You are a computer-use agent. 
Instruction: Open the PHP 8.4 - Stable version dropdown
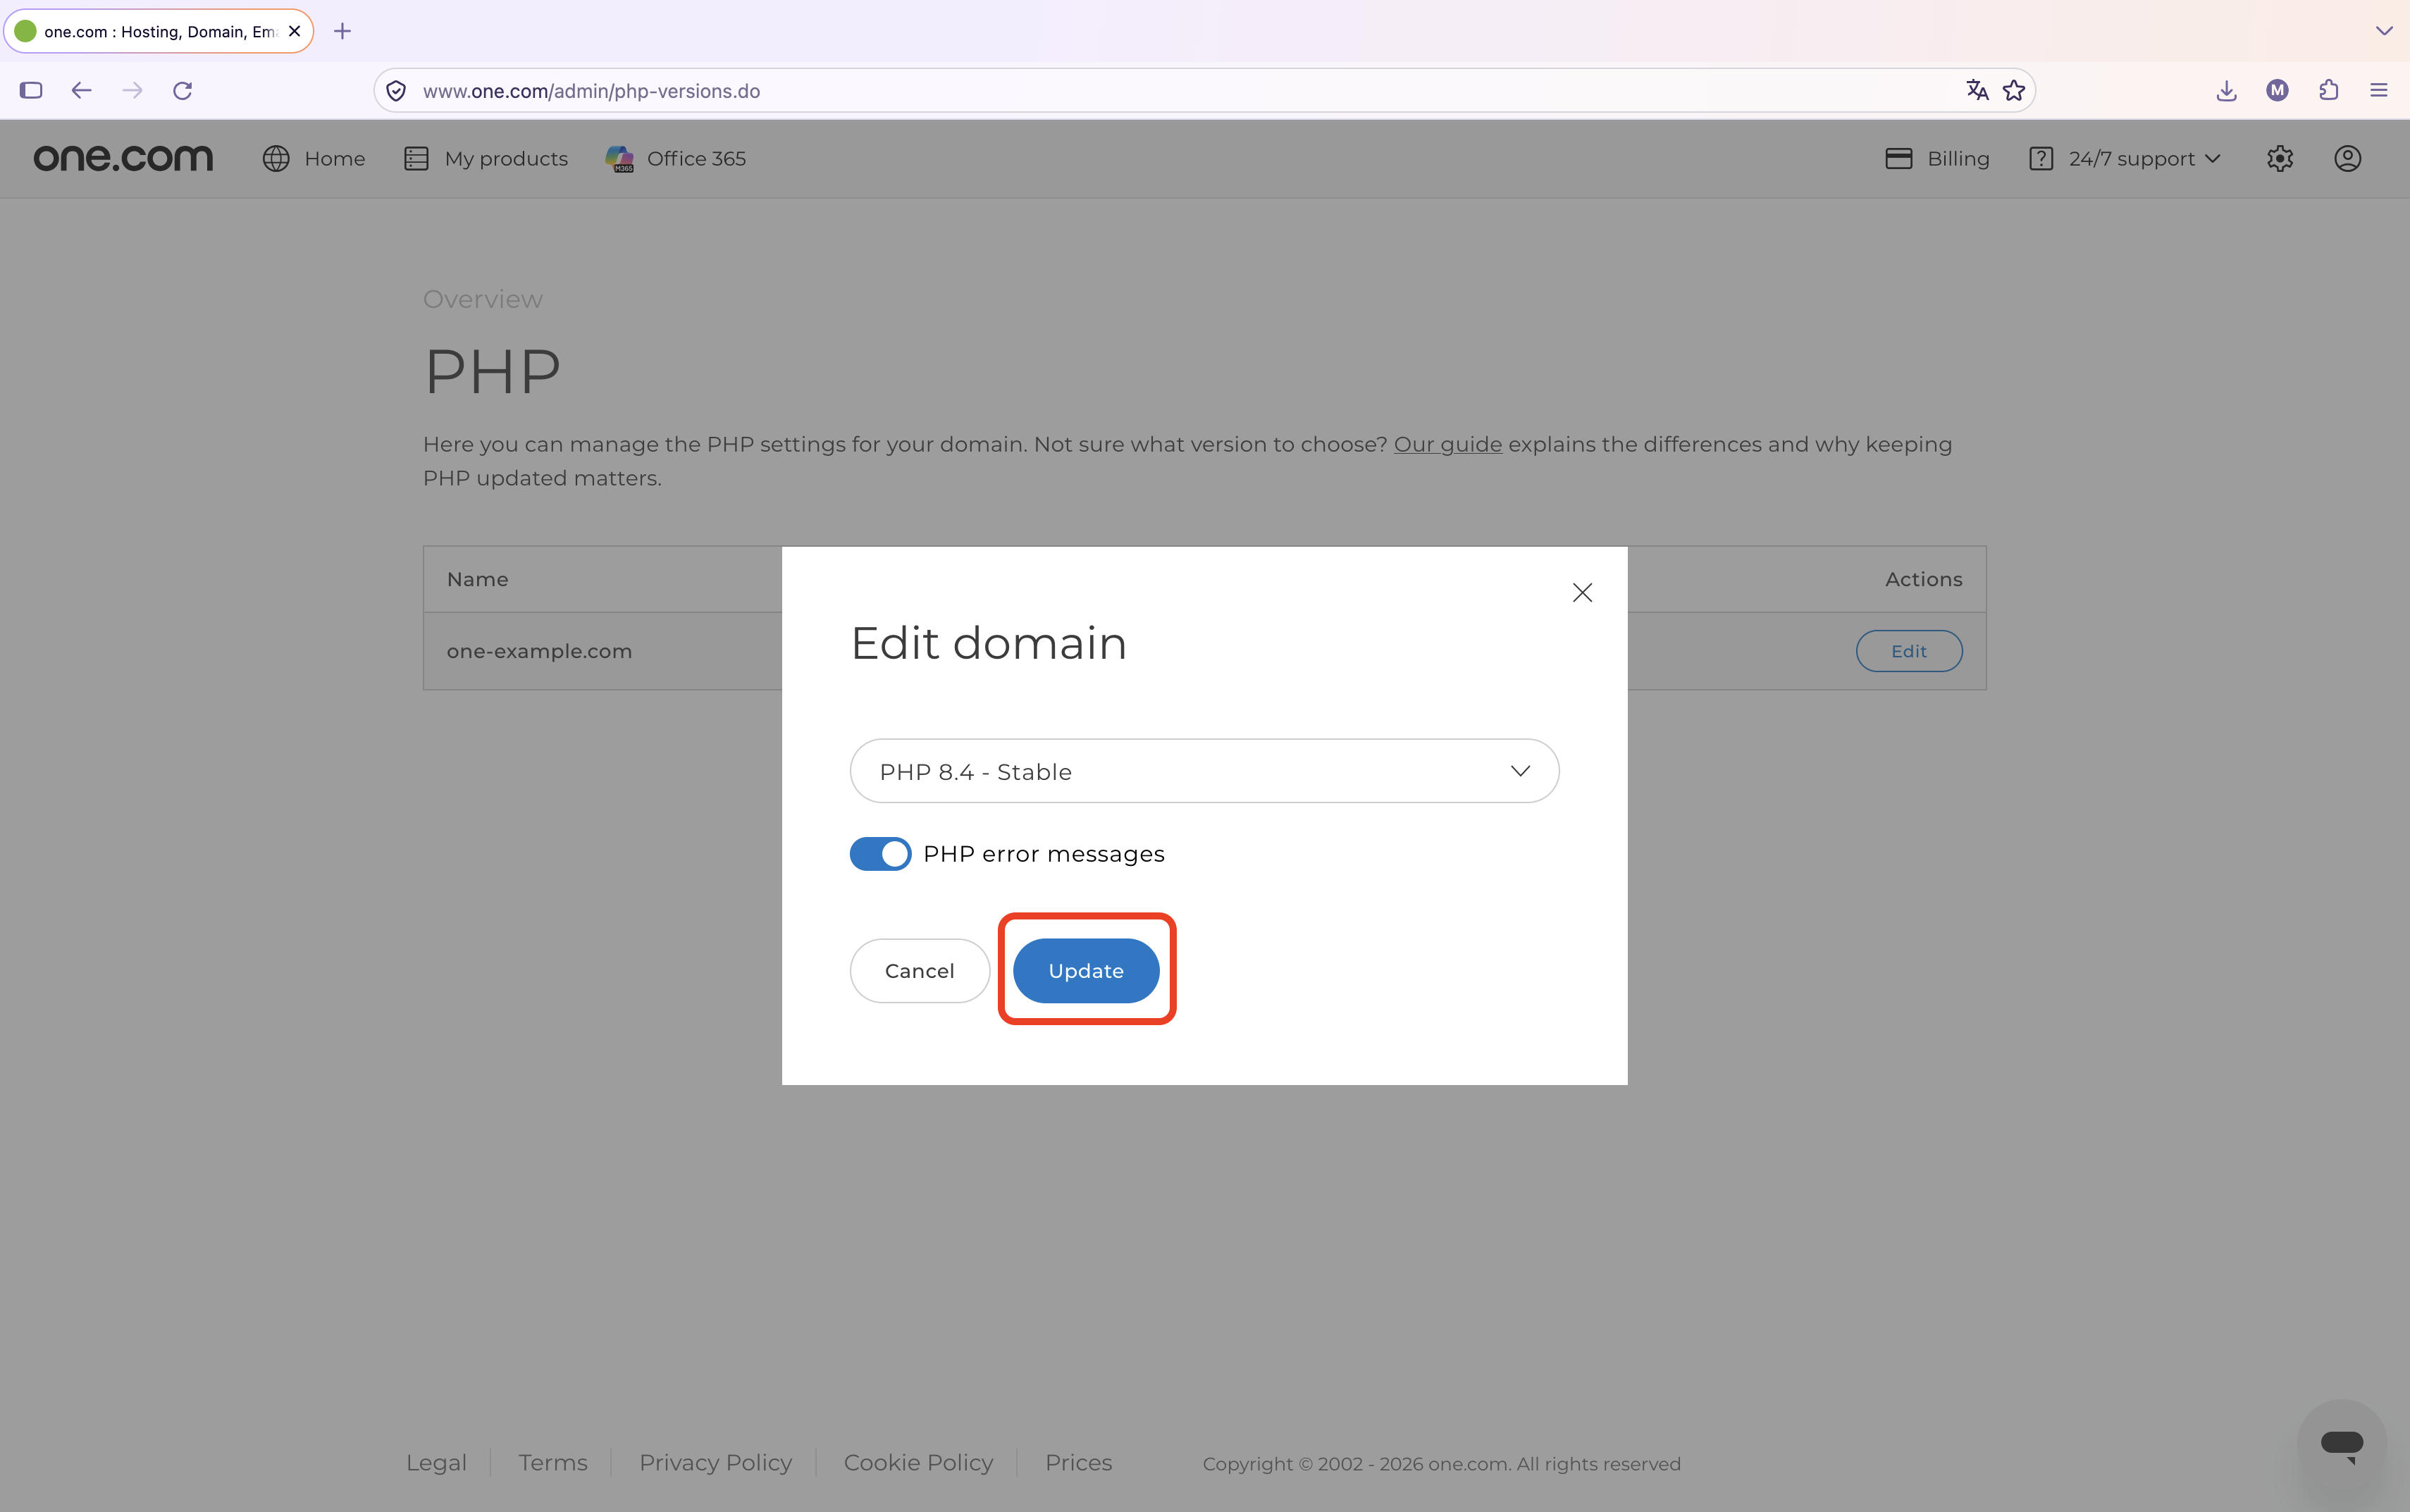(1204, 771)
